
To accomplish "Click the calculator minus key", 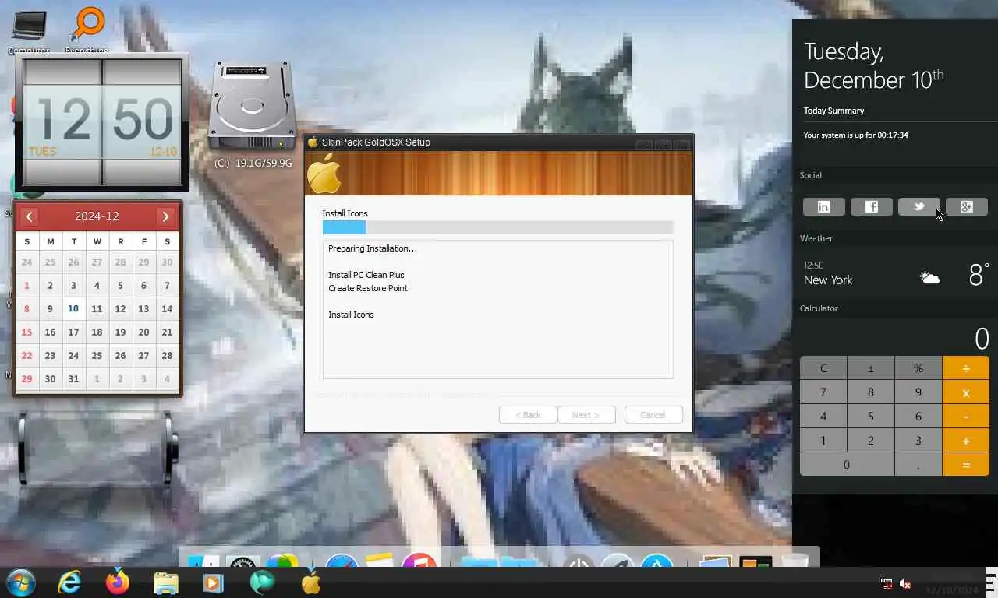I will (966, 417).
